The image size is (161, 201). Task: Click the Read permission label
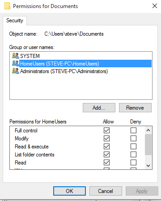[x=21, y=163]
